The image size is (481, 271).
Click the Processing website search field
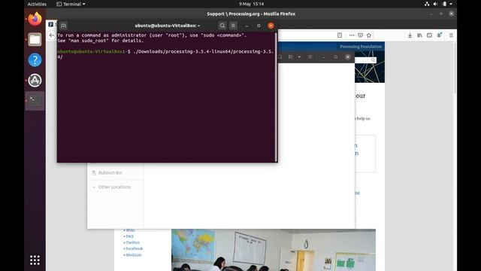pyautogui.click(x=365, y=60)
